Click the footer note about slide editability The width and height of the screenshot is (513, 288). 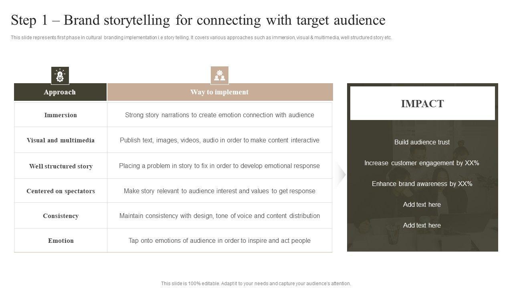(x=256, y=284)
